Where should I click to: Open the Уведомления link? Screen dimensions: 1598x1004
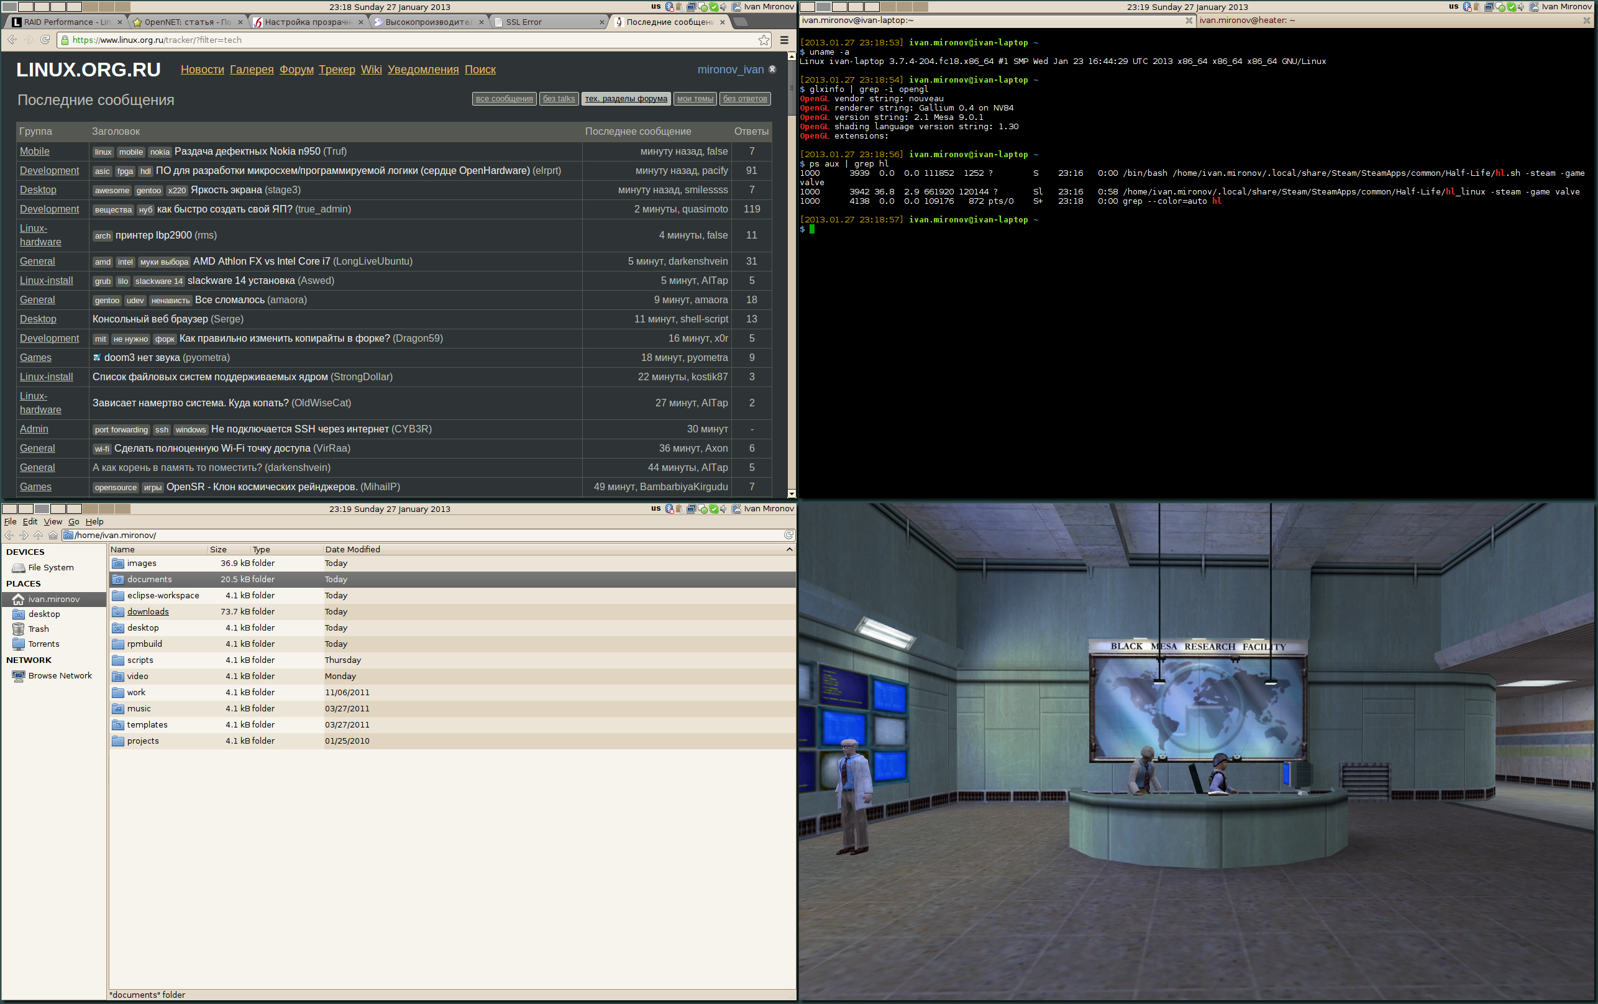click(x=422, y=70)
